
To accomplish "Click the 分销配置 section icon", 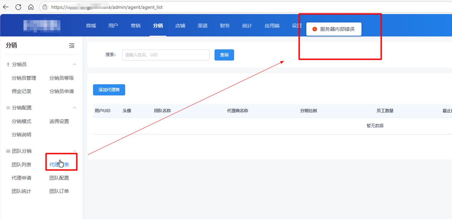I will pos(8,108).
